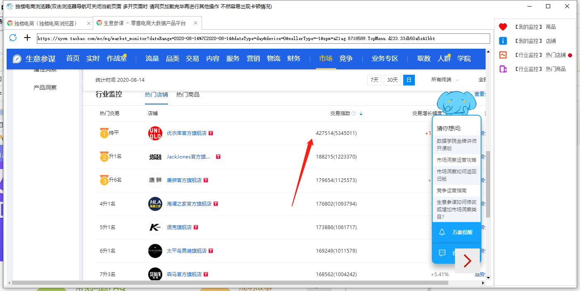Screen dimensions: 580x291
Task: Click the purple hot products icon
Action: coord(503,69)
